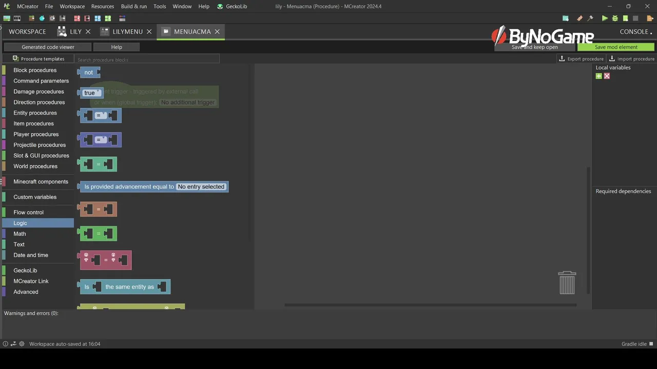
Task: Select Math category
Action: coord(38,234)
